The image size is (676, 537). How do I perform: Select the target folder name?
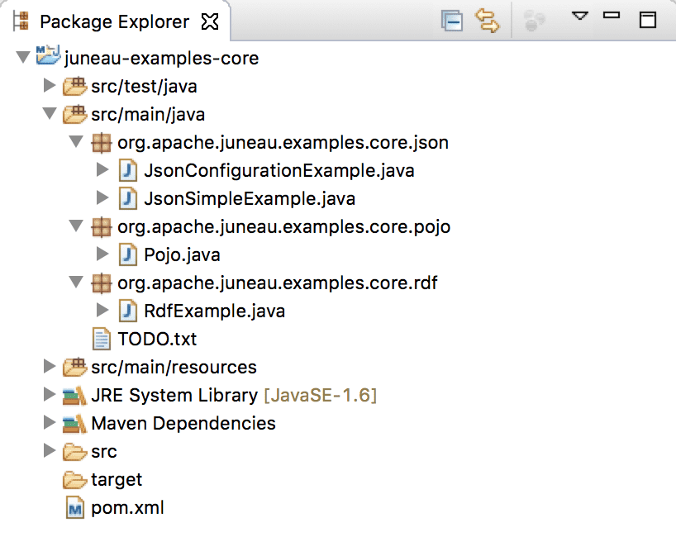click(x=117, y=480)
